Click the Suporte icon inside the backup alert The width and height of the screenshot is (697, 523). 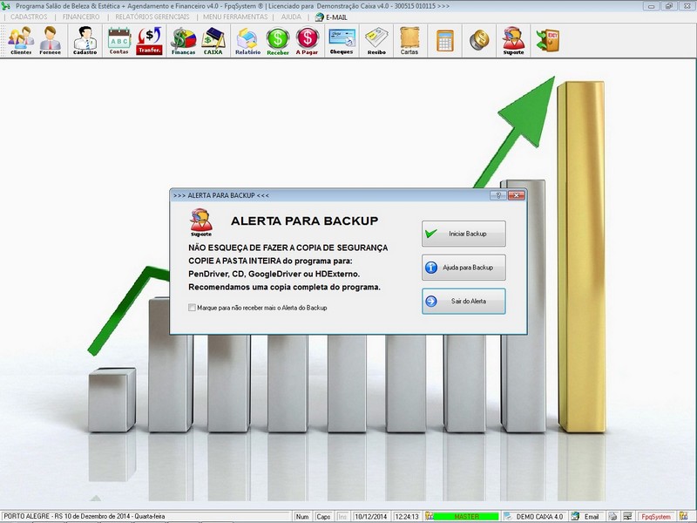coord(201,222)
